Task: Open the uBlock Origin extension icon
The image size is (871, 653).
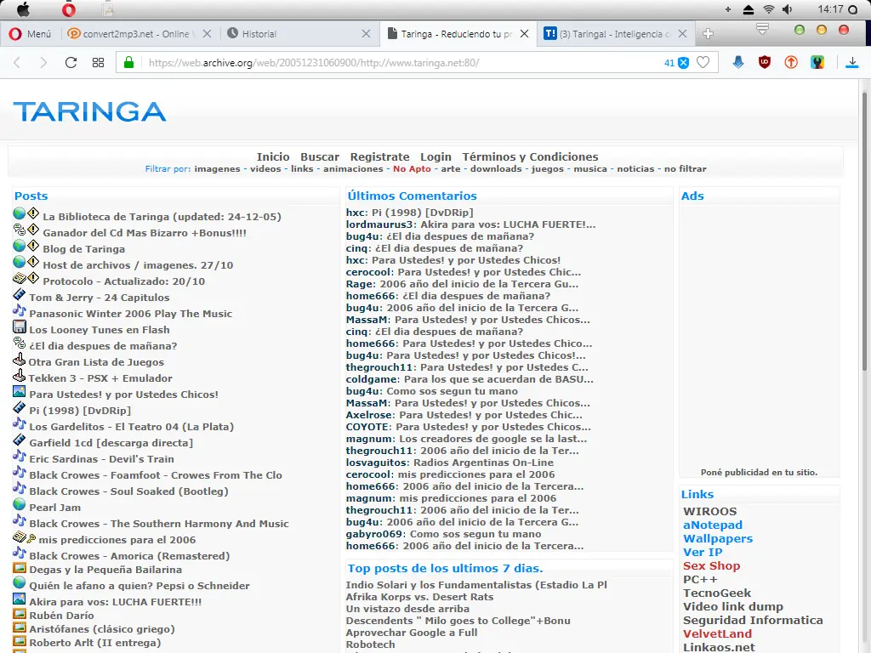Action: pos(764,62)
